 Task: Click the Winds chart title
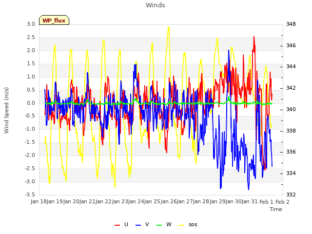pyautogui.click(x=156, y=5)
